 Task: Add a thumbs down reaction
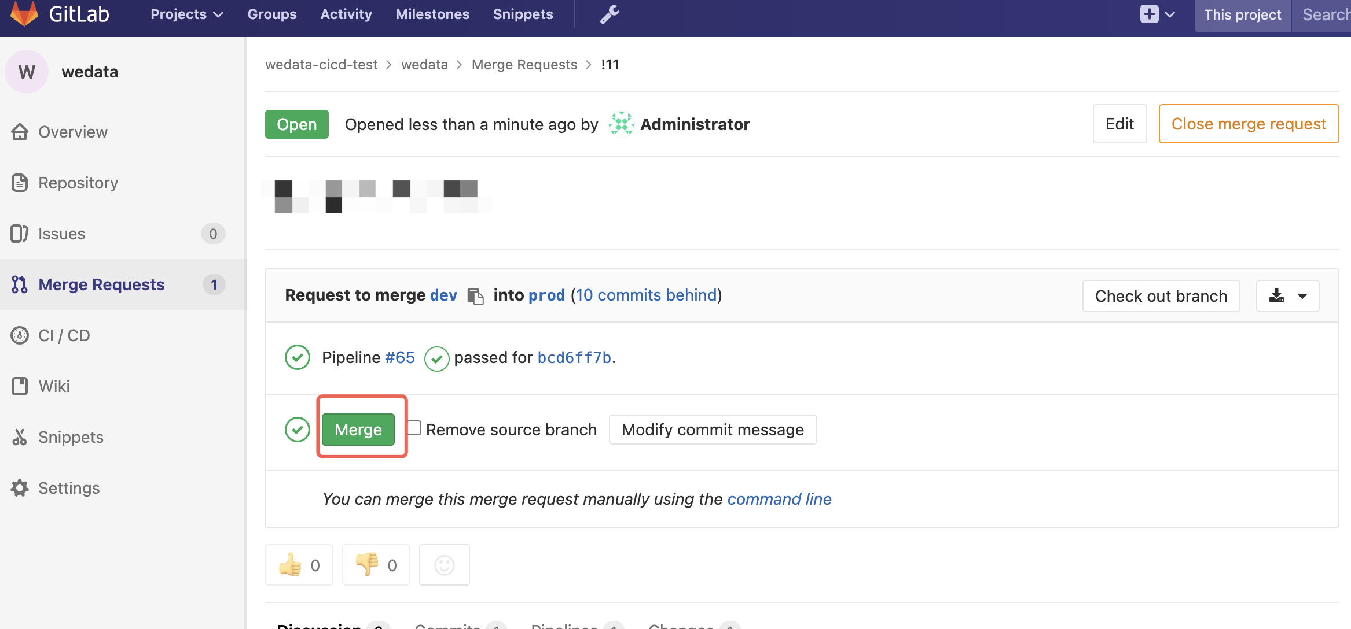pos(376,565)
